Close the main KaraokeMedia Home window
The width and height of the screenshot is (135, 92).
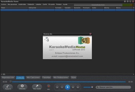(133, 1)
